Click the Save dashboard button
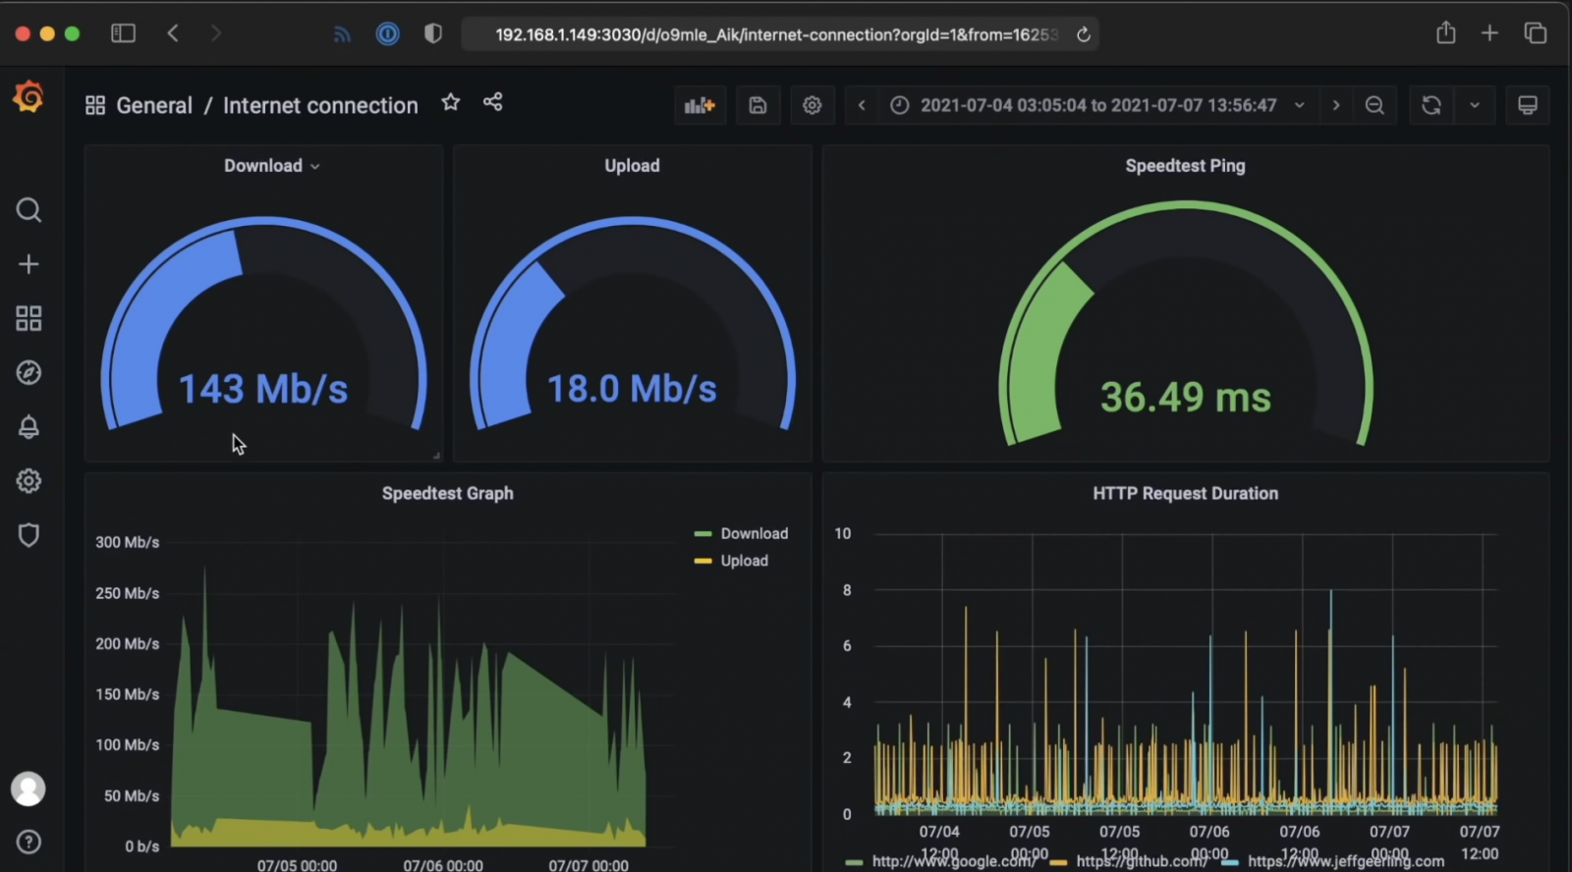The width and height of the screenshot is (1572, 872). pos(758,105)
